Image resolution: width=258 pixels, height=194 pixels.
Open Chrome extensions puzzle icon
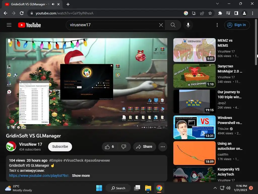tap(220, 13)
